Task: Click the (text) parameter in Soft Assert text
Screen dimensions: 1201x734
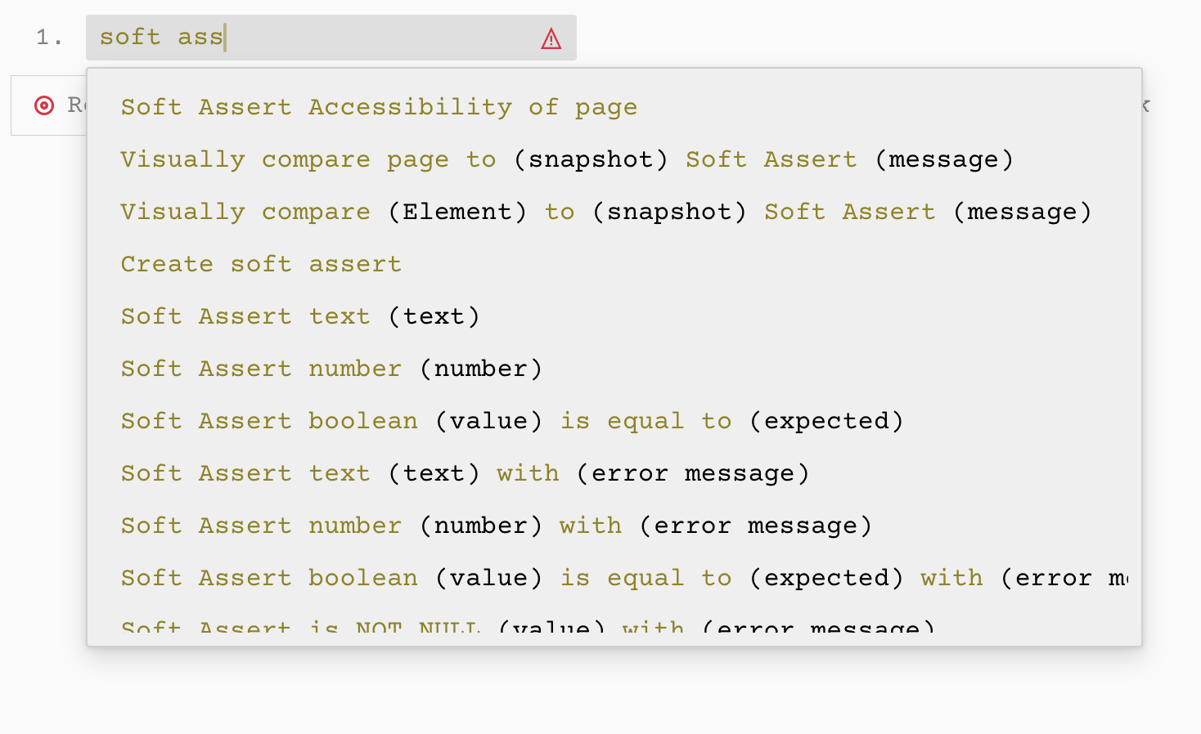Action: 434,316
